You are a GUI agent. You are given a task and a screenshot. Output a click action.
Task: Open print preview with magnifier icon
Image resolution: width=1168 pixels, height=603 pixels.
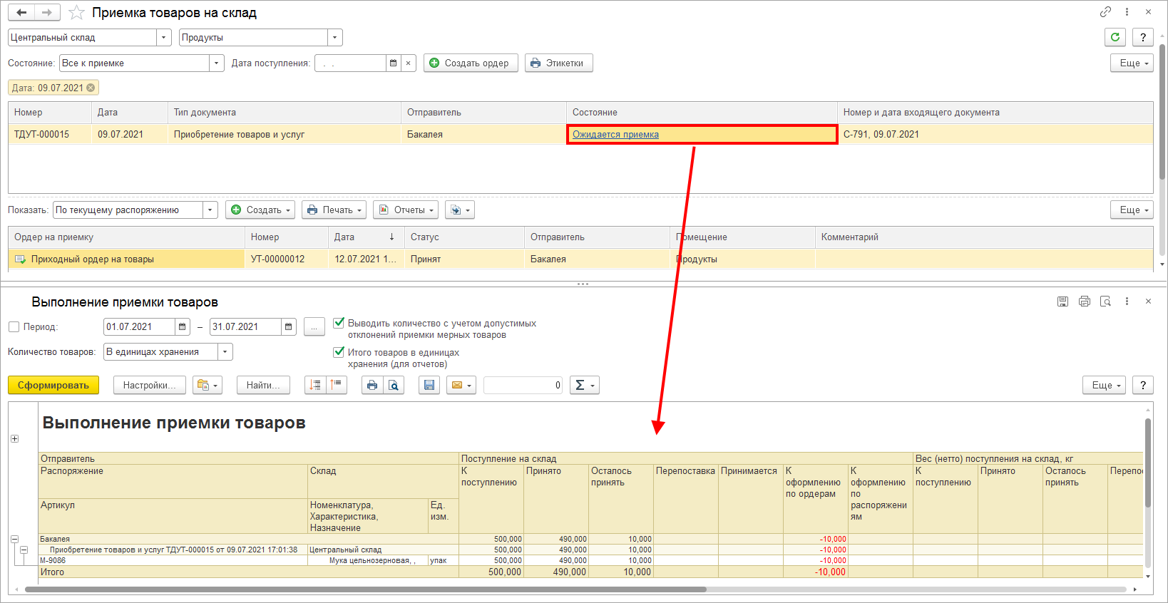click(x=394, y=385)
